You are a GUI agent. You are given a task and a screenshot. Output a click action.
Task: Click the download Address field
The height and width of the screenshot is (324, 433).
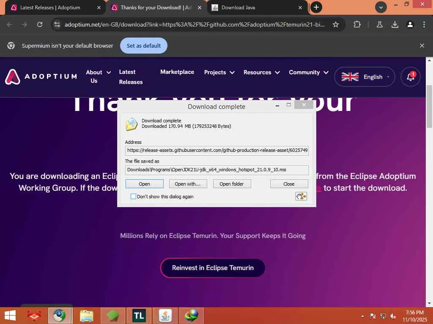point(217,151)
